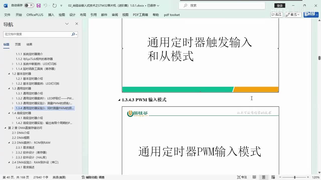The height and width of the screenshot is (180, 321).
Task: Open the pdf toolset tab
Action: coord(172,15)
